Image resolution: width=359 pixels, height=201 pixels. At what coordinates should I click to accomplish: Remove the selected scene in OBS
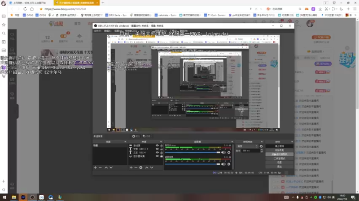tap(100, 167)
